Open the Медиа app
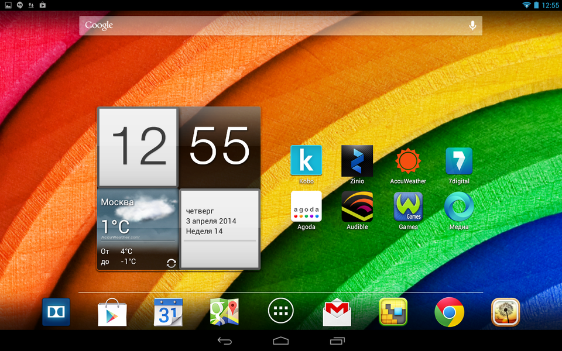Image resolution: width=562 pixels, height=351 pixels. coord(459,207)
